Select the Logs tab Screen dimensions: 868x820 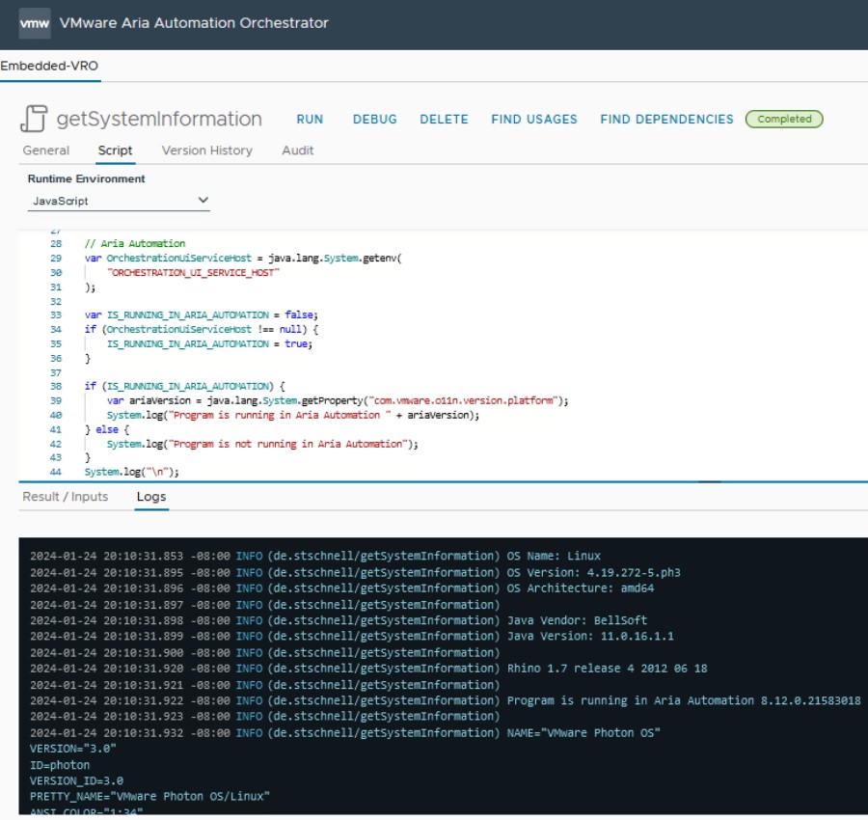tap(151, 497)
